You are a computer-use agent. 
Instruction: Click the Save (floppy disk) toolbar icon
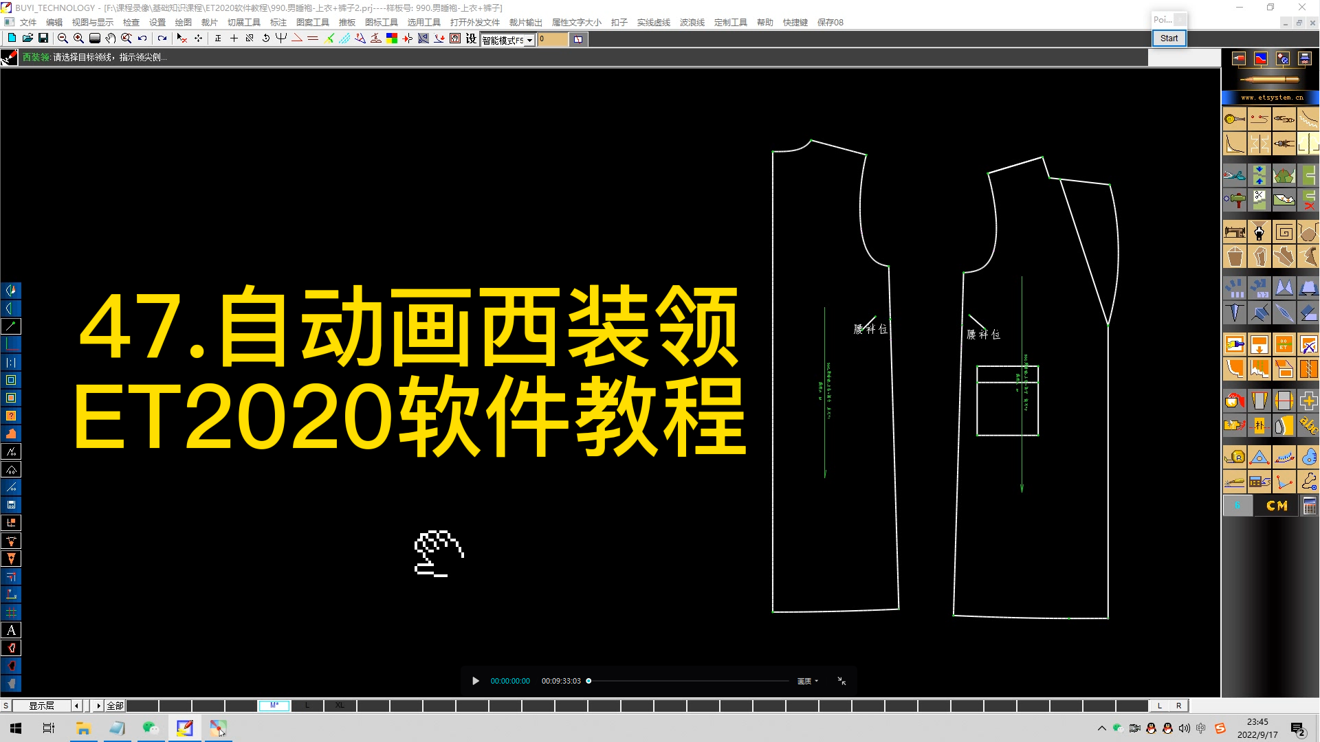point(43,38)
